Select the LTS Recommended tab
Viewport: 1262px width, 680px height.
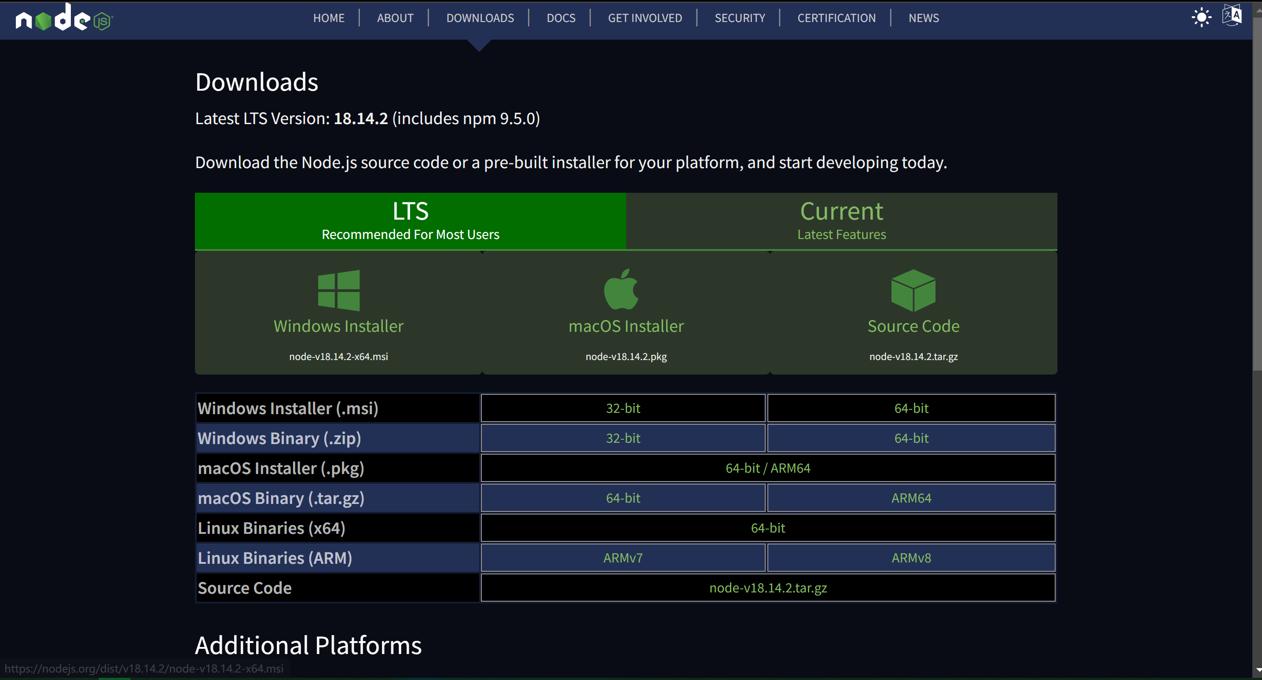pos(411,221)
